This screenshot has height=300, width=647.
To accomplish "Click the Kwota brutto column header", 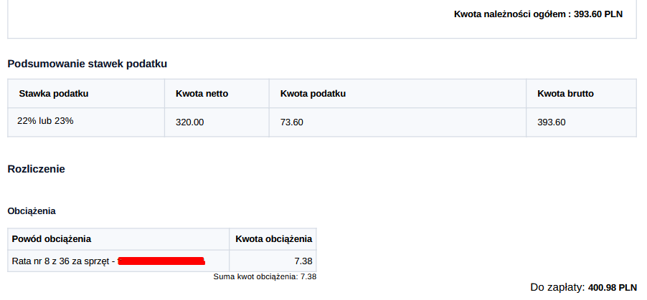I will [x=565, y=93].
